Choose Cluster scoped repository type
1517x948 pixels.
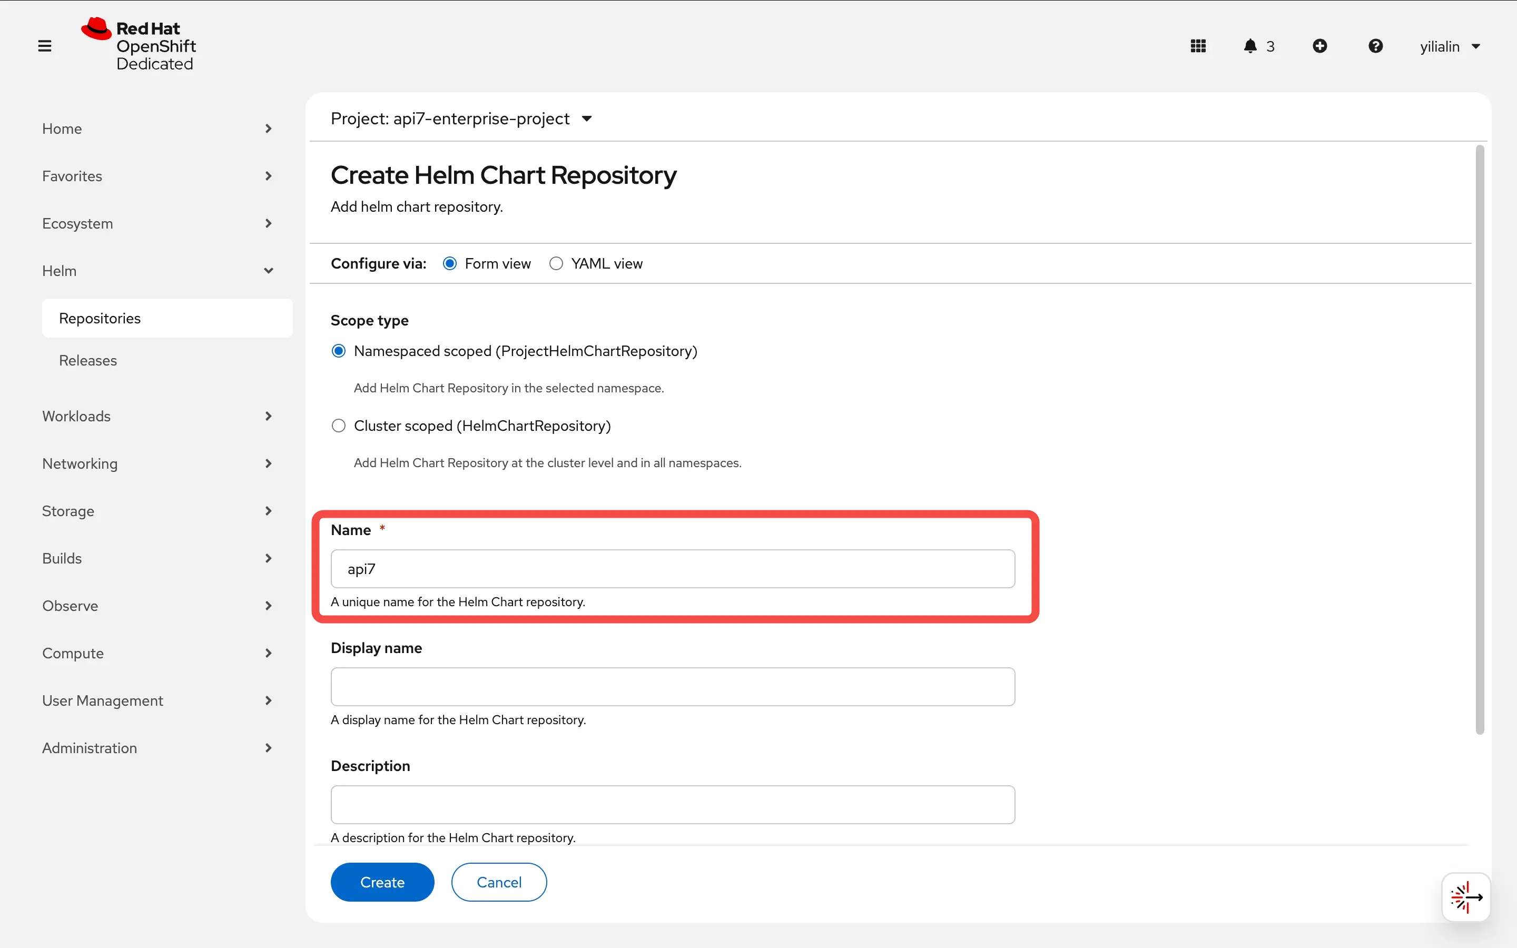point(339,425)
